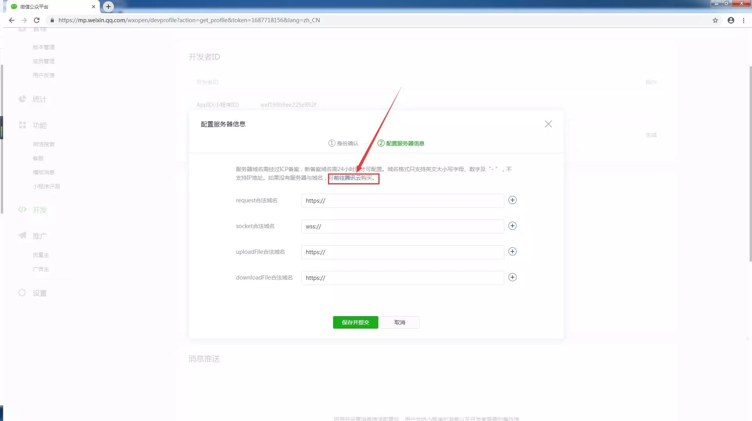Focus the request合法域名 input field
The width and height of the screenshot is (752, 421).
[x=403, y=201]
